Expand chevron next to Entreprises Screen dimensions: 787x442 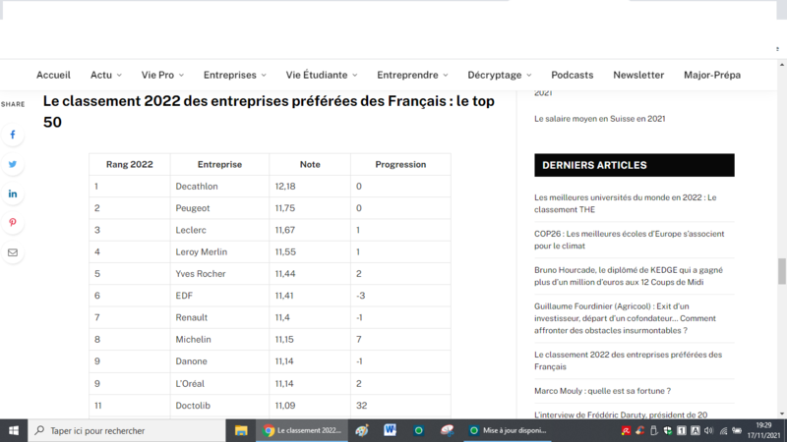[264, 76]
